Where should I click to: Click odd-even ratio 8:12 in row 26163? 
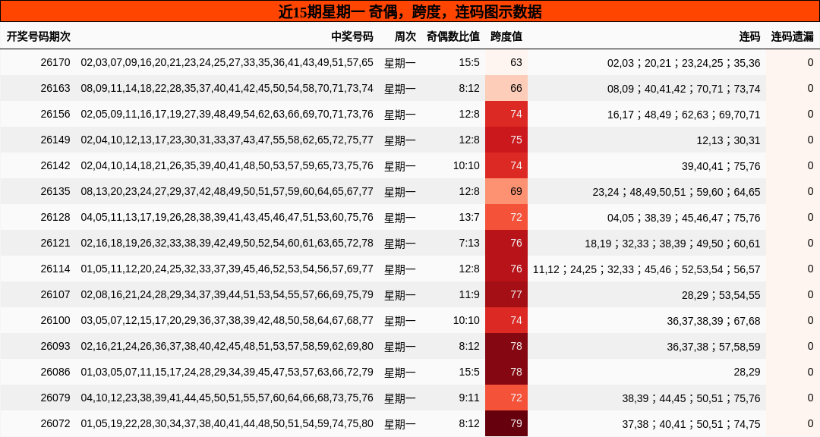point(469,88)
